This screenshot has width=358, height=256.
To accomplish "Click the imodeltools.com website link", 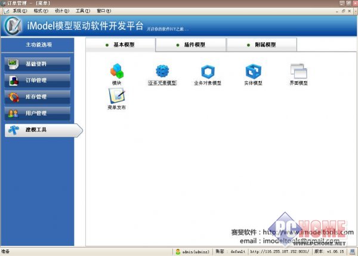I will point(308,232).
